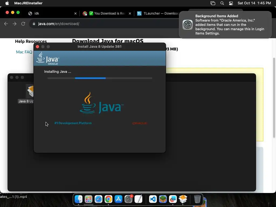Screen dimensions: 276x207
Task: Open the Apple menu
Action: click(7, 3)
